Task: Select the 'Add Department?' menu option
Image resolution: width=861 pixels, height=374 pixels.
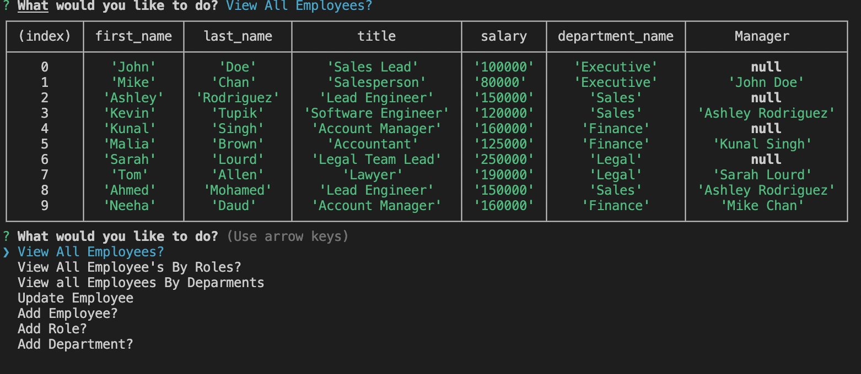Action: 76,344
